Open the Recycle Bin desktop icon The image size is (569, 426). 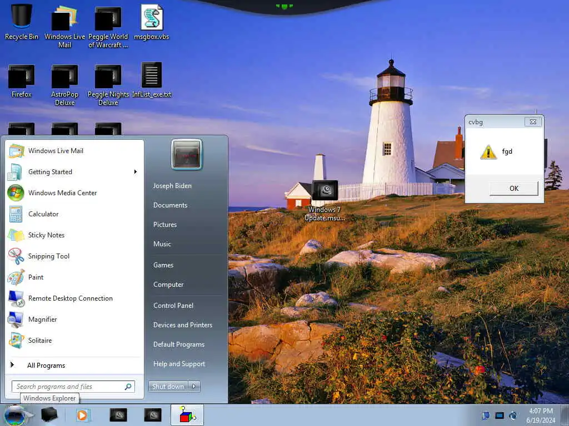tap(22, 22)
